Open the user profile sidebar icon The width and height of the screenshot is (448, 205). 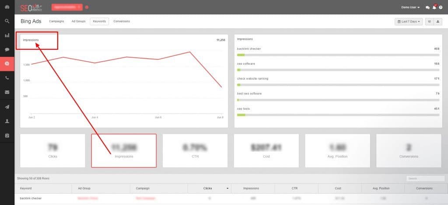tap(7, 121)
